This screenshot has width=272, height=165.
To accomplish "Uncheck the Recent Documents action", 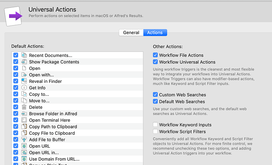I will coord(16,55).
